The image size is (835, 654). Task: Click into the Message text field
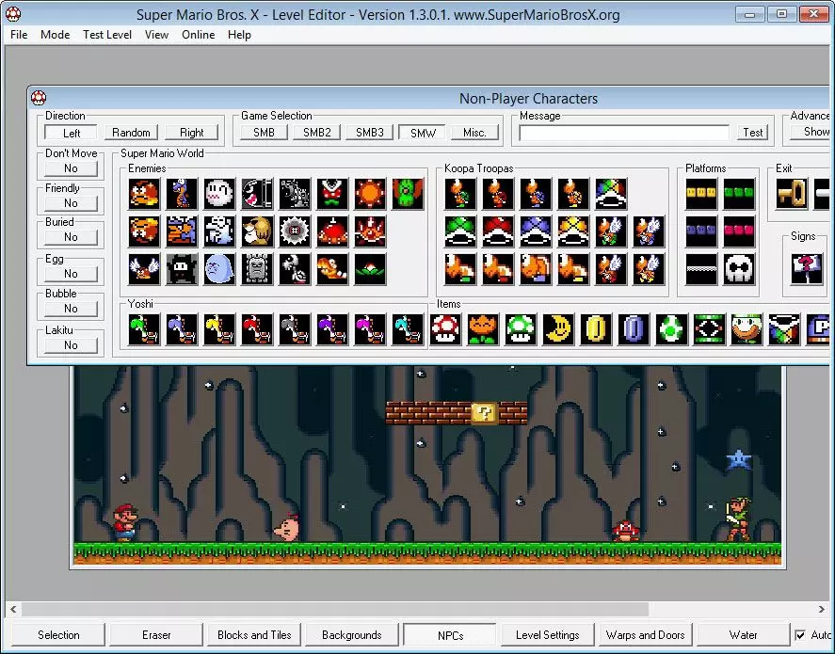pos(624,133)
